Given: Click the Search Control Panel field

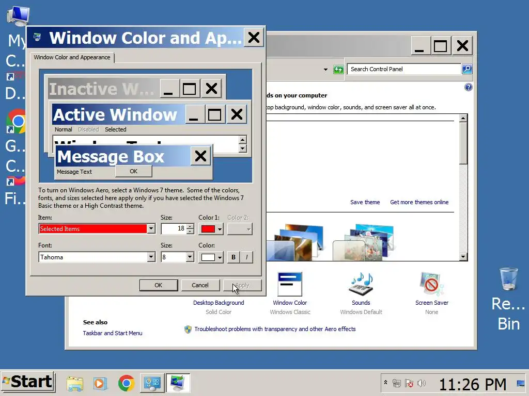Looking at the screenshot, I should (x=404, y=69).
